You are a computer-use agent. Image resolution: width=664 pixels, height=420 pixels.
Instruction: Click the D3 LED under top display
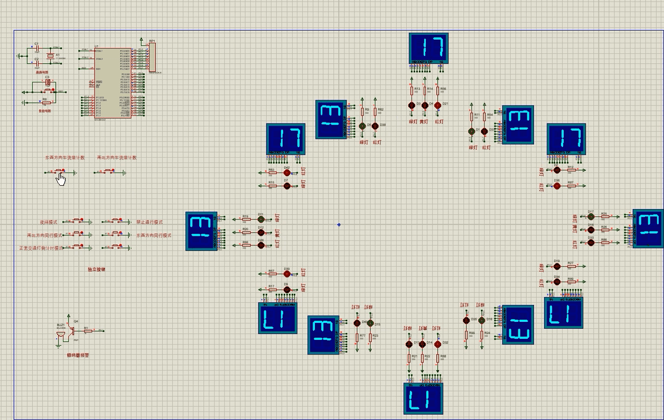coord(412,106)
